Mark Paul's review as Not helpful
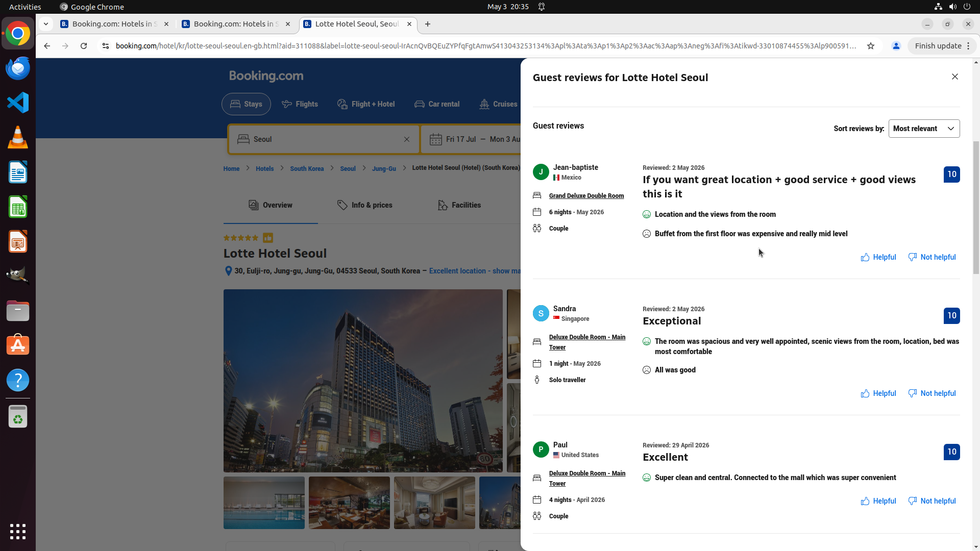Screen dimensions: 980x551 coord(932,501)
